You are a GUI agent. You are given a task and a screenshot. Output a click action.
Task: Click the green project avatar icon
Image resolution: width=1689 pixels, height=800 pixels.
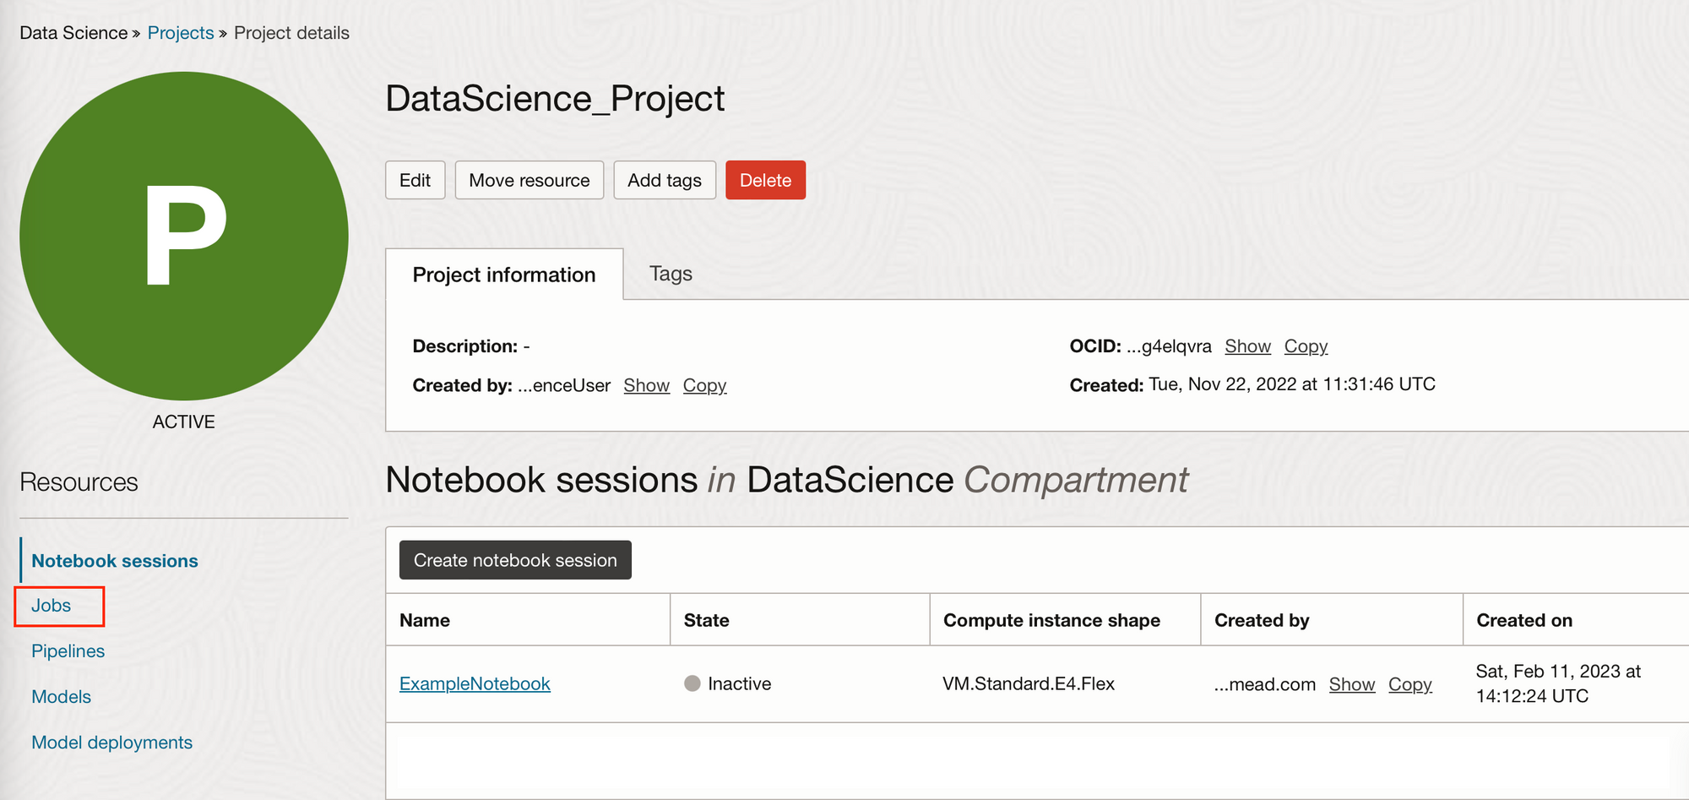point(184,236)
